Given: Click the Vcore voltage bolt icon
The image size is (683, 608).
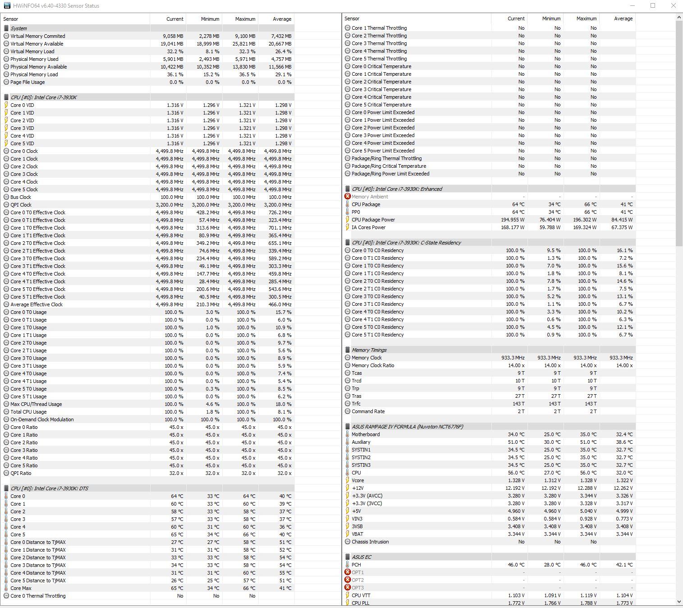Looking at the screenshot, I should (348, 480).
